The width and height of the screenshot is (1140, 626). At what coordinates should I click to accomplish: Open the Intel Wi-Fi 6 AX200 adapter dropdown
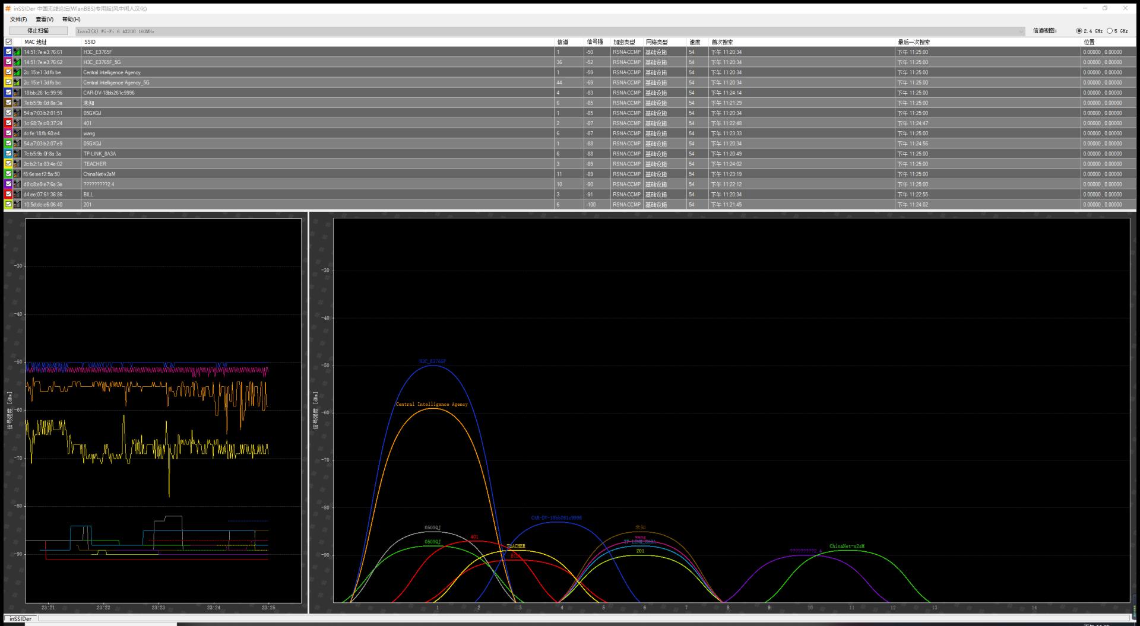point(1021,31)
